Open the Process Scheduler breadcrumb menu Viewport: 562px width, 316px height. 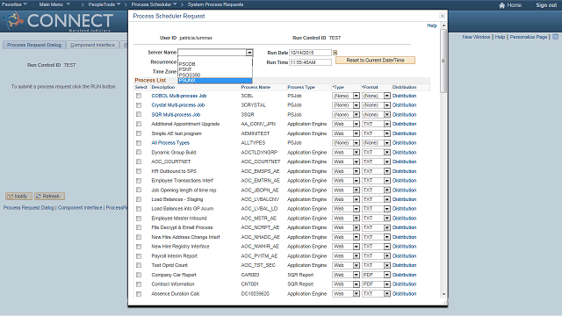pos(154,4)
